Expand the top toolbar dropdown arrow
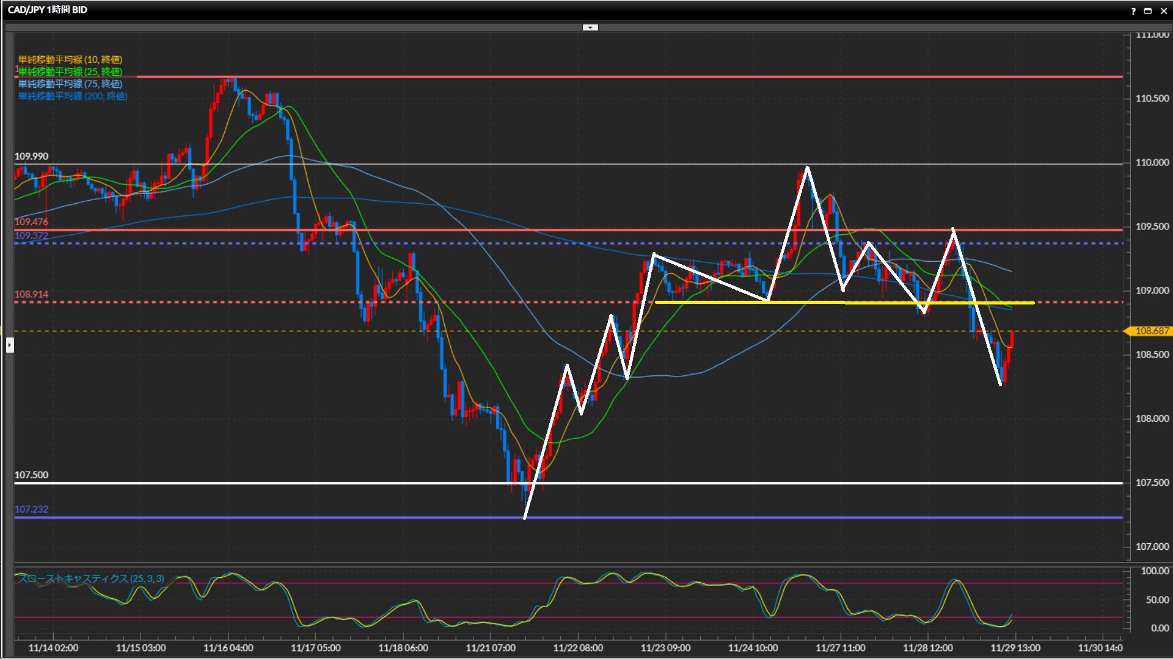 tap(590, 27)
